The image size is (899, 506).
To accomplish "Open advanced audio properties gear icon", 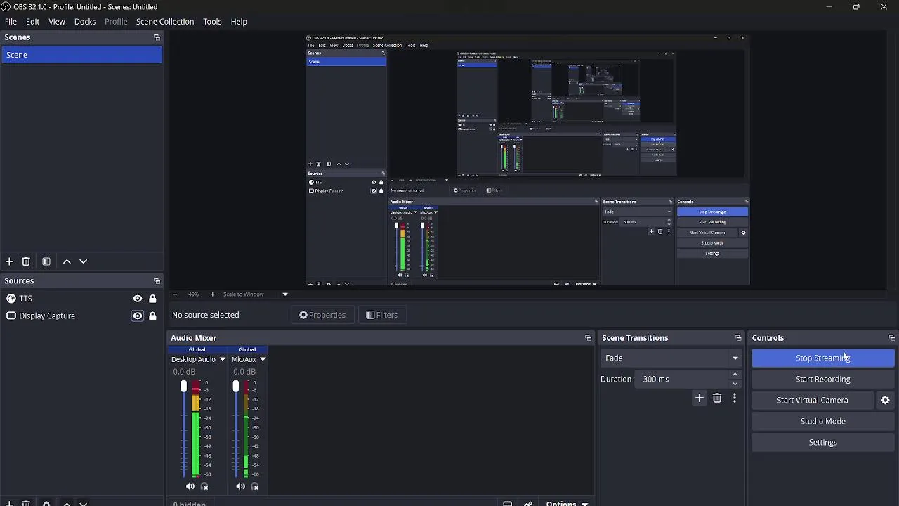I will click(527, 503).
